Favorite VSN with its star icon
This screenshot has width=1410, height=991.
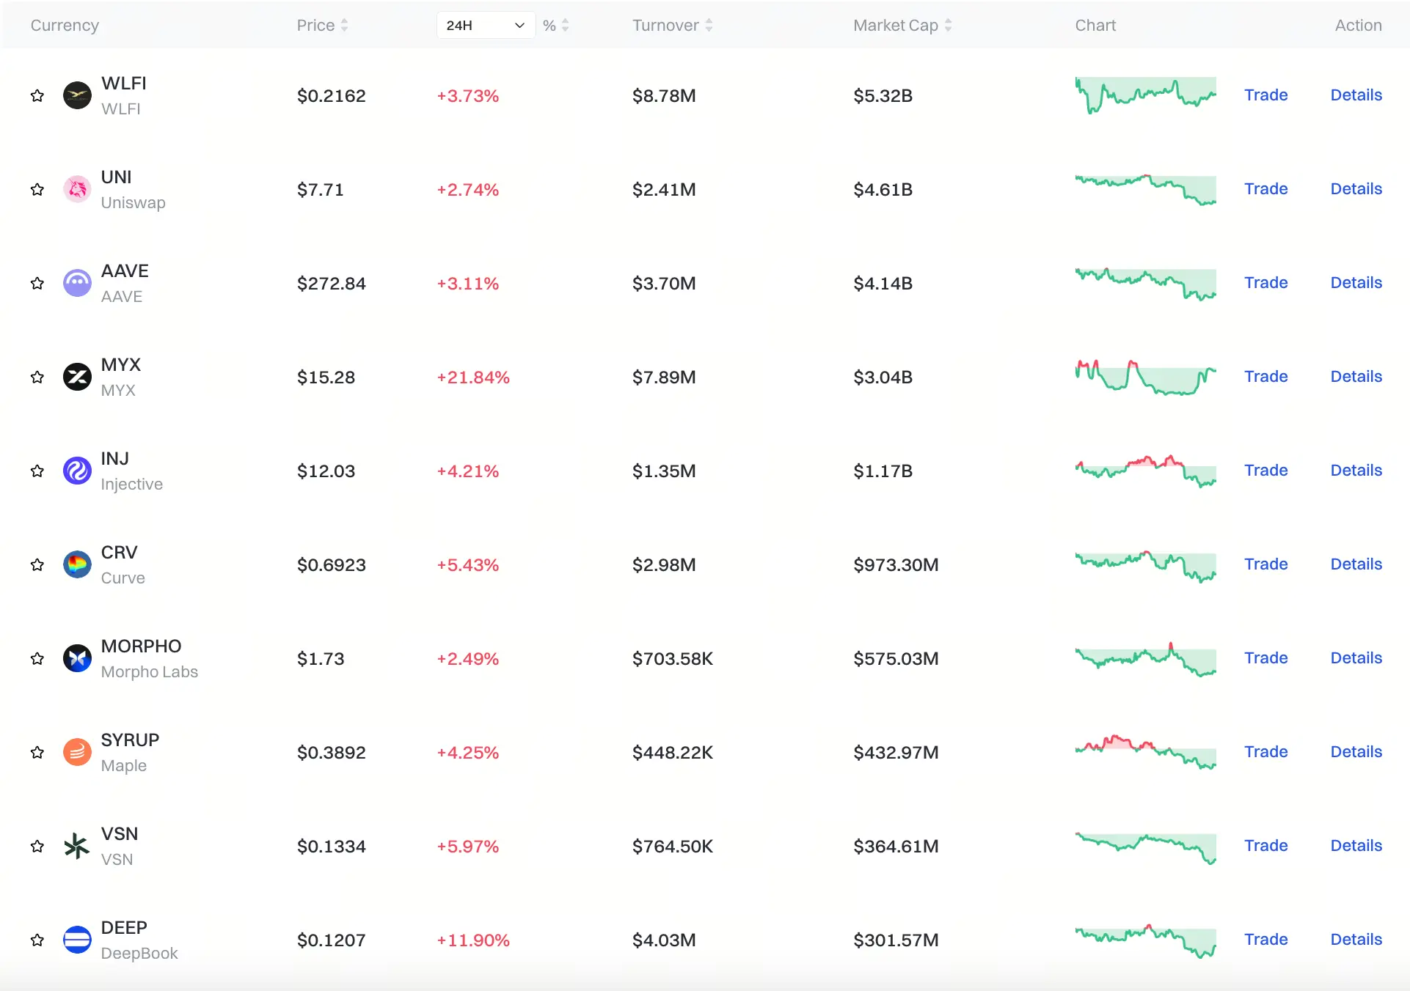(37, 847)
